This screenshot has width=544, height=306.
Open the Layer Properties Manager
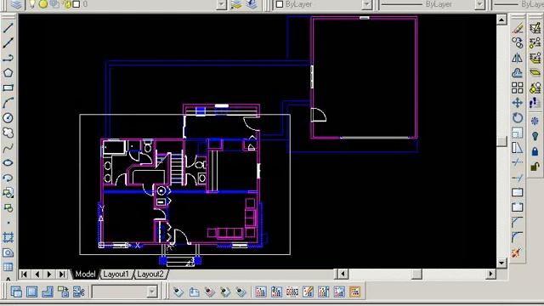pos(15,4)
